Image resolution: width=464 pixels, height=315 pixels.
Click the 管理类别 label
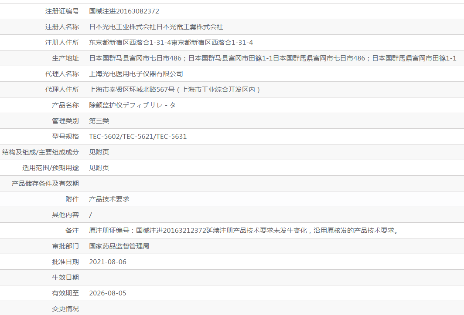tap(65, 121)
